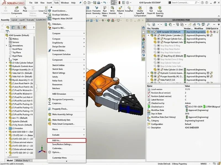Click the warning icon on 4240 Spreader row

[208, 32]
